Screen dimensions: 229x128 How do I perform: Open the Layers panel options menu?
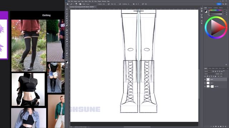(228, 68)
